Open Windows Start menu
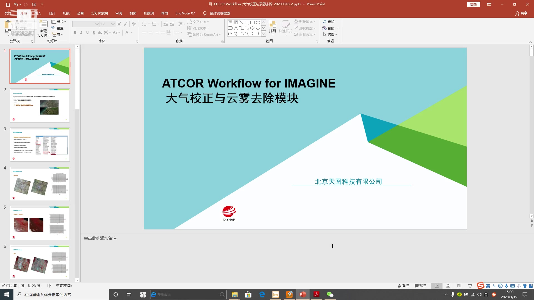 pyautogui.click(x=7, y=294)
